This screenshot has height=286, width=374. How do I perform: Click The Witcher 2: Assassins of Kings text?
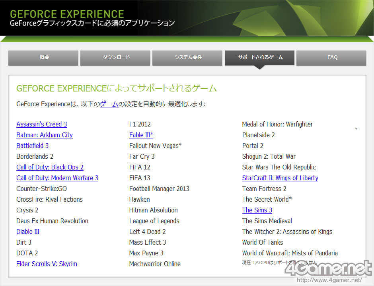287,232
